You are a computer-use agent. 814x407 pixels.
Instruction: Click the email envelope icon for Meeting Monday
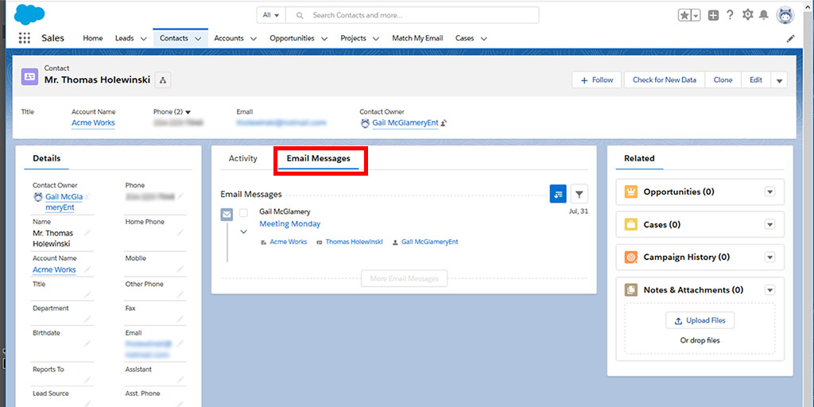pyautogui.click(x=227, y=213)
